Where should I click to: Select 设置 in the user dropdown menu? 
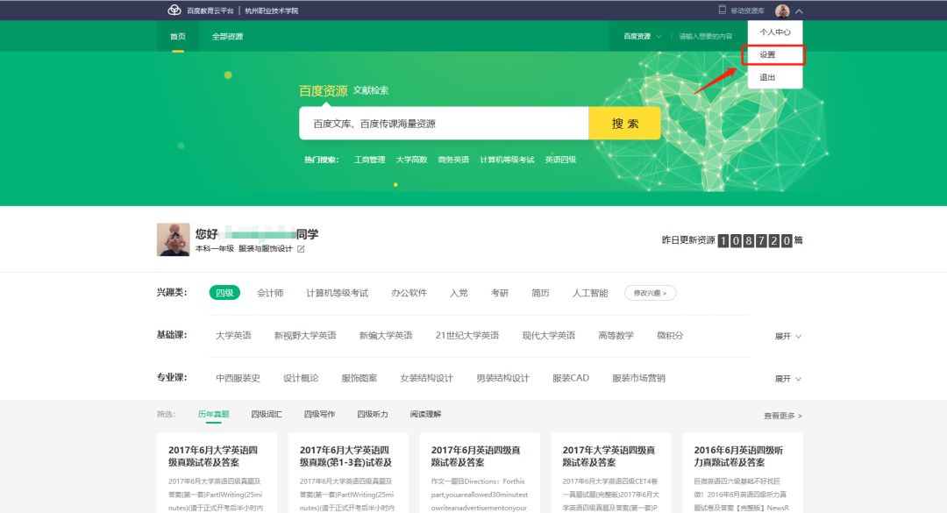click(767, 55)
